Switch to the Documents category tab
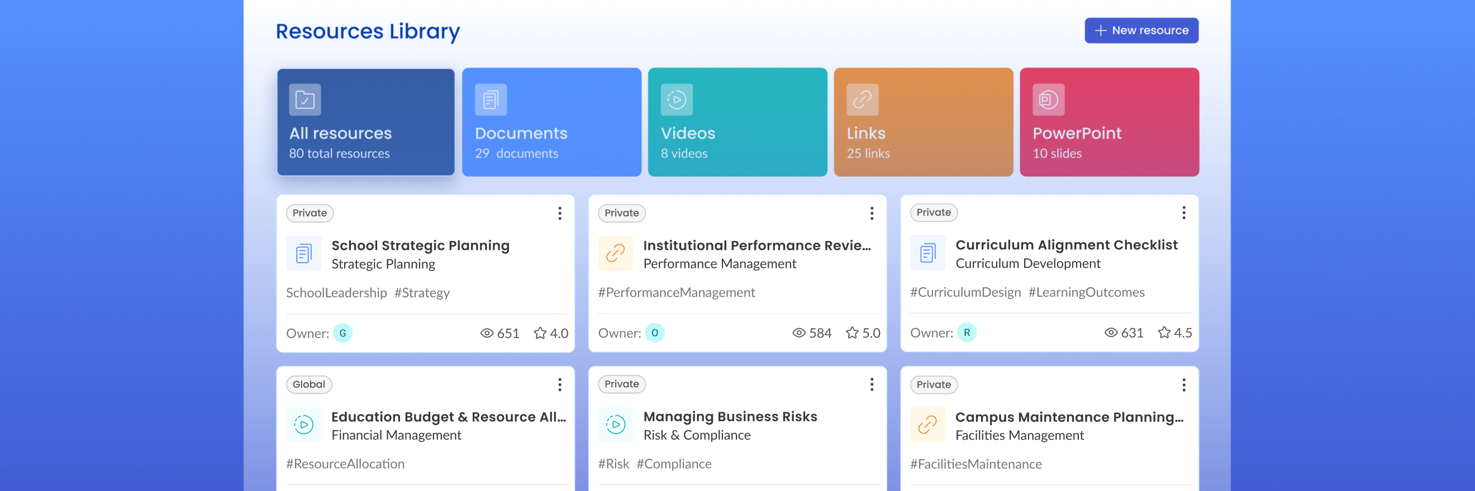 coord(551,122)
